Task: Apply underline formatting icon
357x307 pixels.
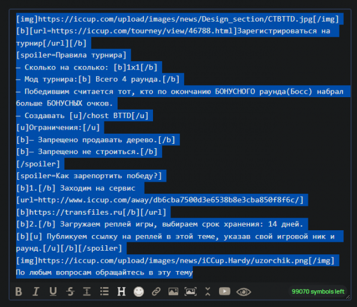Action: click(53, 291)
